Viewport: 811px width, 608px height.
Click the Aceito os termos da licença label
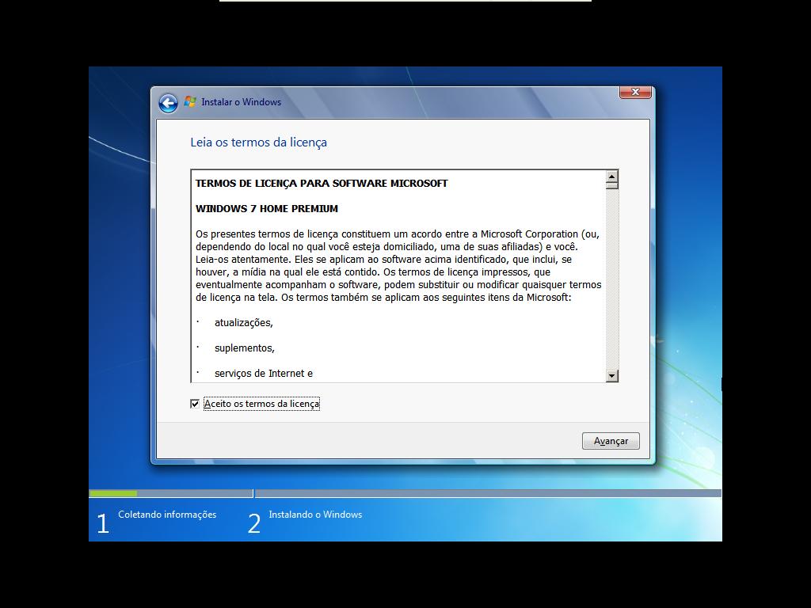[x=261, y=404]
